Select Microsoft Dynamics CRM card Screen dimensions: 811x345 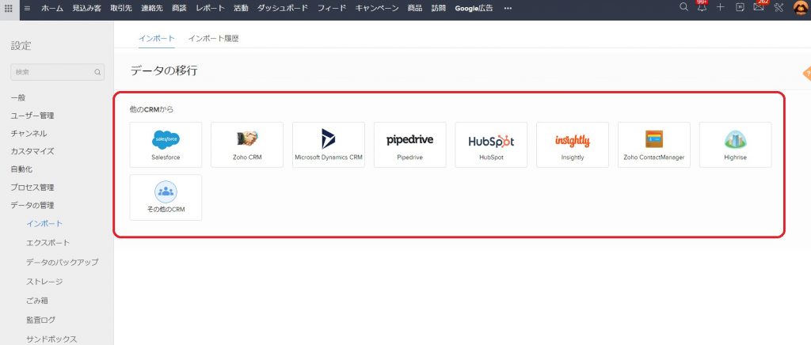(329, 145)
